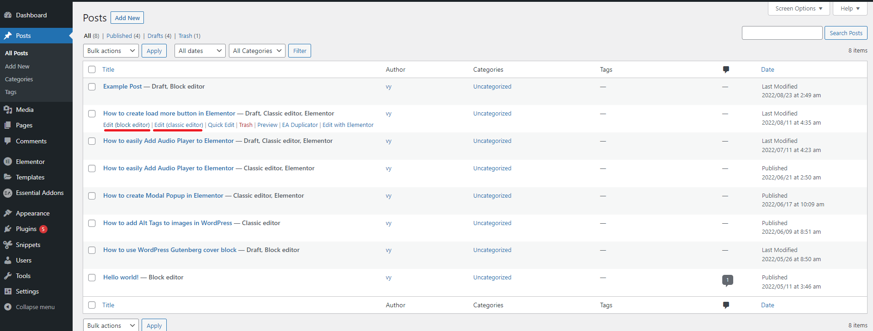Click the Comments bubble icon in sidebar
The image size is (873, 331).
tap(8, 141)
